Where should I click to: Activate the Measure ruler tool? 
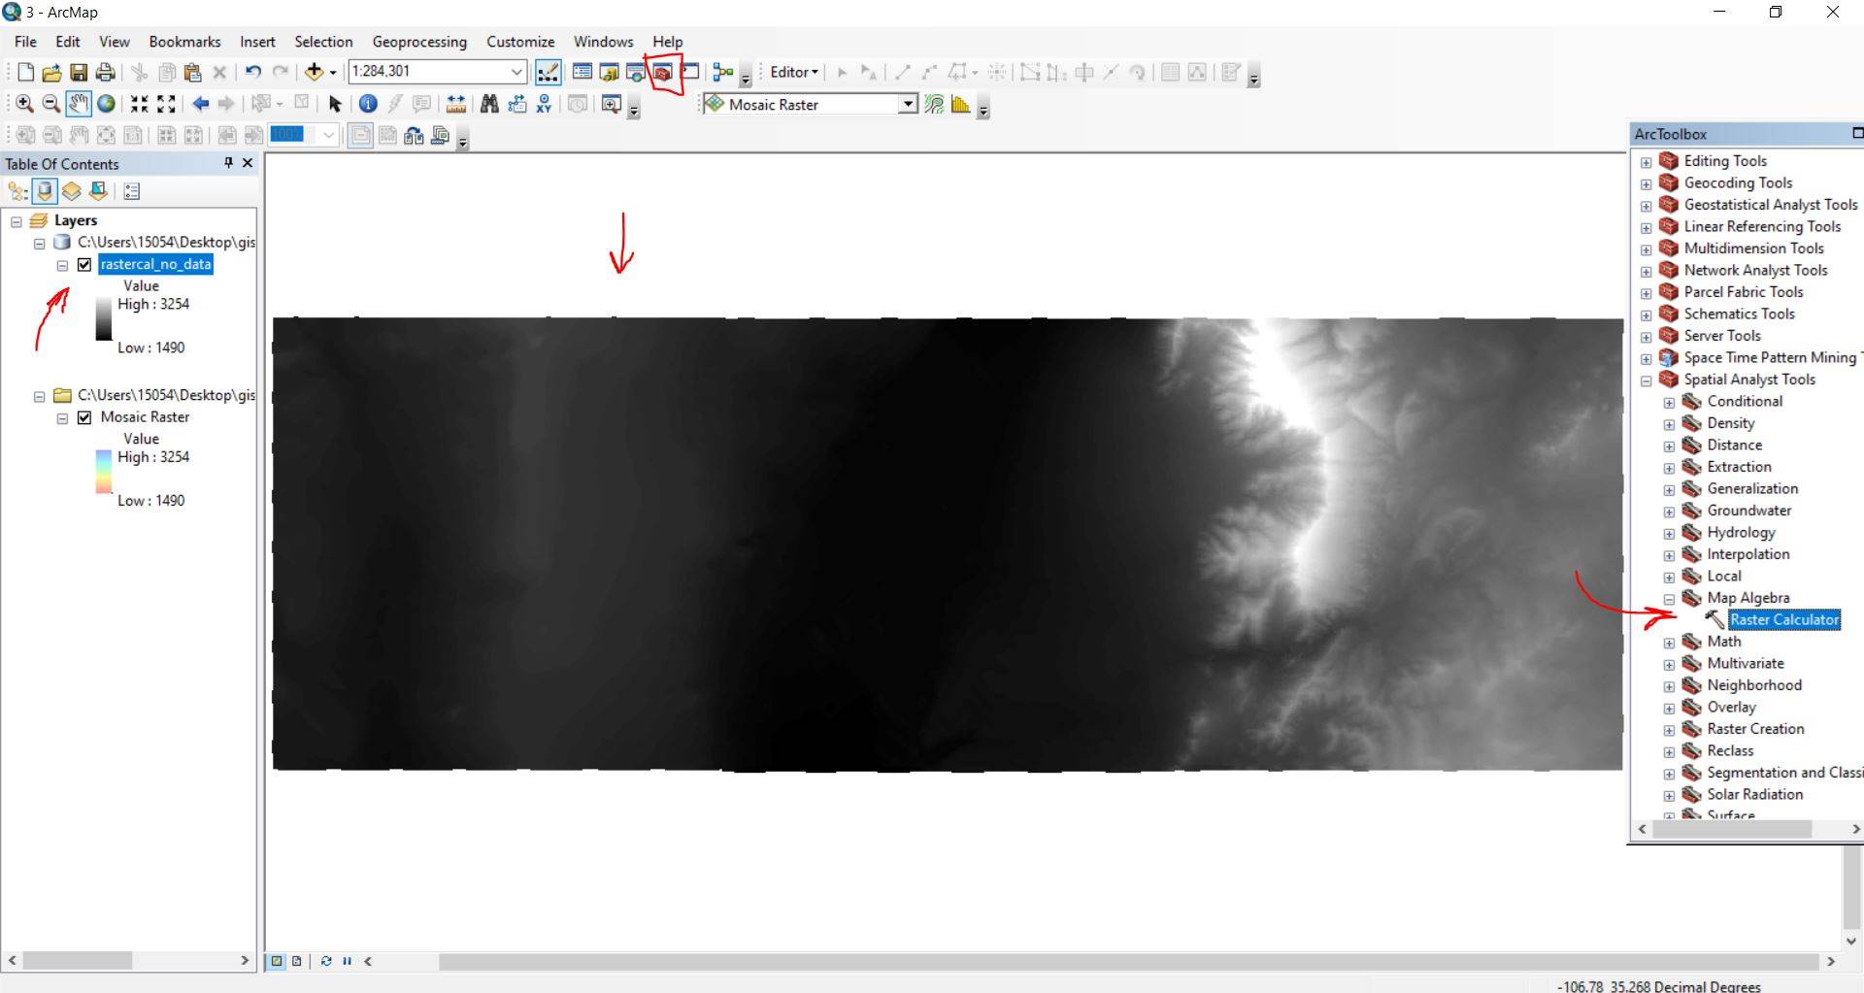pos(455,104)
